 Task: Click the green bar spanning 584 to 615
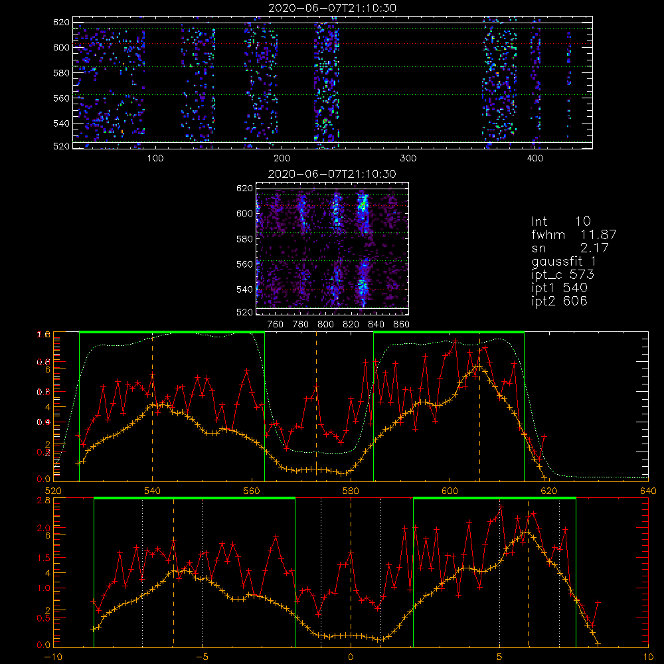tap(449, 333)
